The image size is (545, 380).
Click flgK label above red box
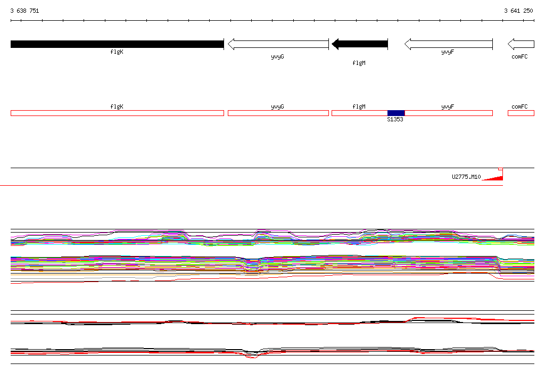[117, 106]
